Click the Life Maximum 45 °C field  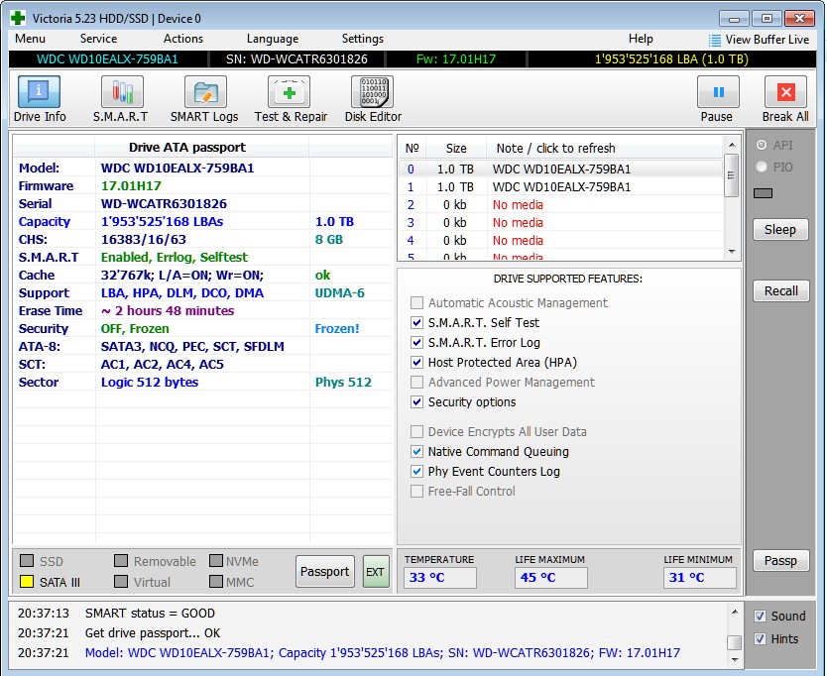pos(550,578)
